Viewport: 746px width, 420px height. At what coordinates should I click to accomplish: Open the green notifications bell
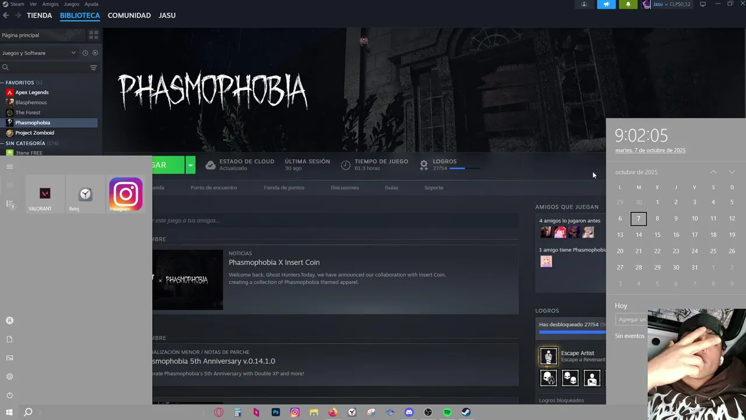(x=628, y=4)
